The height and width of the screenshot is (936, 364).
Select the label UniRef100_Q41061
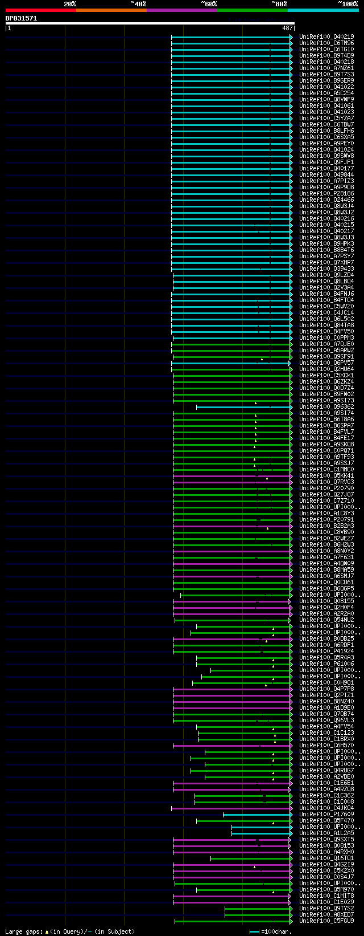tap(326, 106)
